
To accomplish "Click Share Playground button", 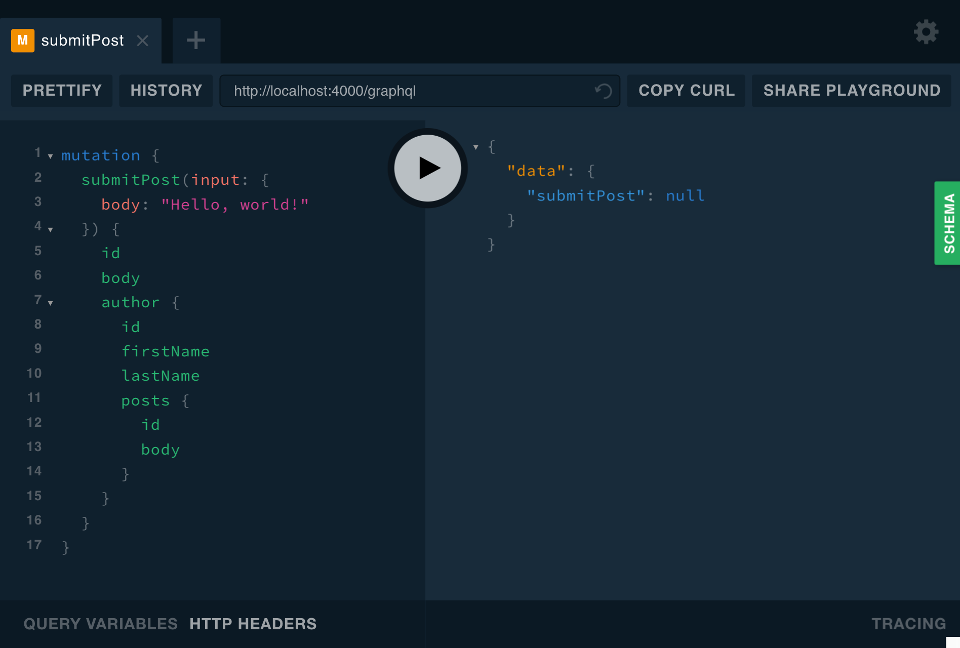I will pyautogui.click(x=852, y=91).
